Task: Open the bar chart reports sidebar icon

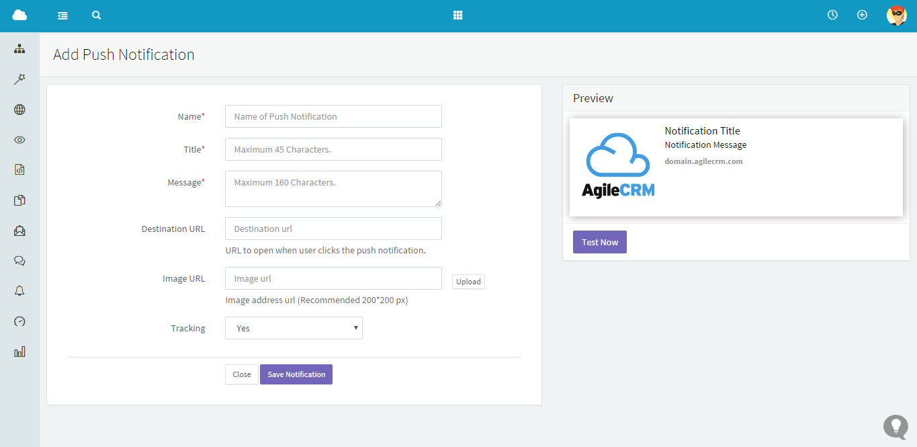Action: coord(19,352)
